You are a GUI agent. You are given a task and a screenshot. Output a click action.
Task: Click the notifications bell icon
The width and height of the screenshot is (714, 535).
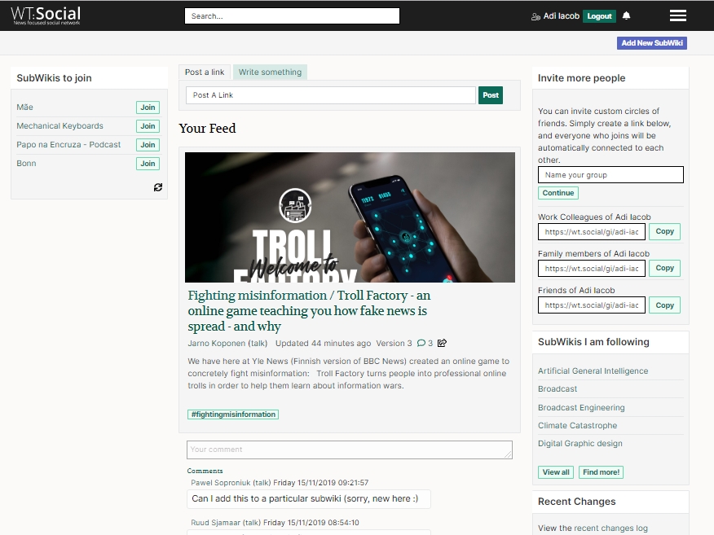627,16
